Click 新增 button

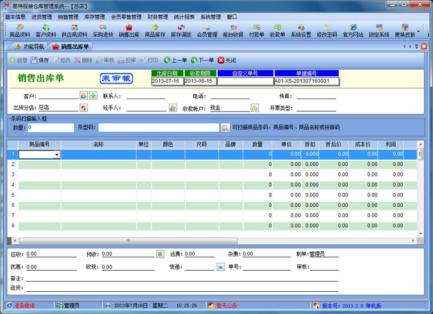click(x=18, y=60)
